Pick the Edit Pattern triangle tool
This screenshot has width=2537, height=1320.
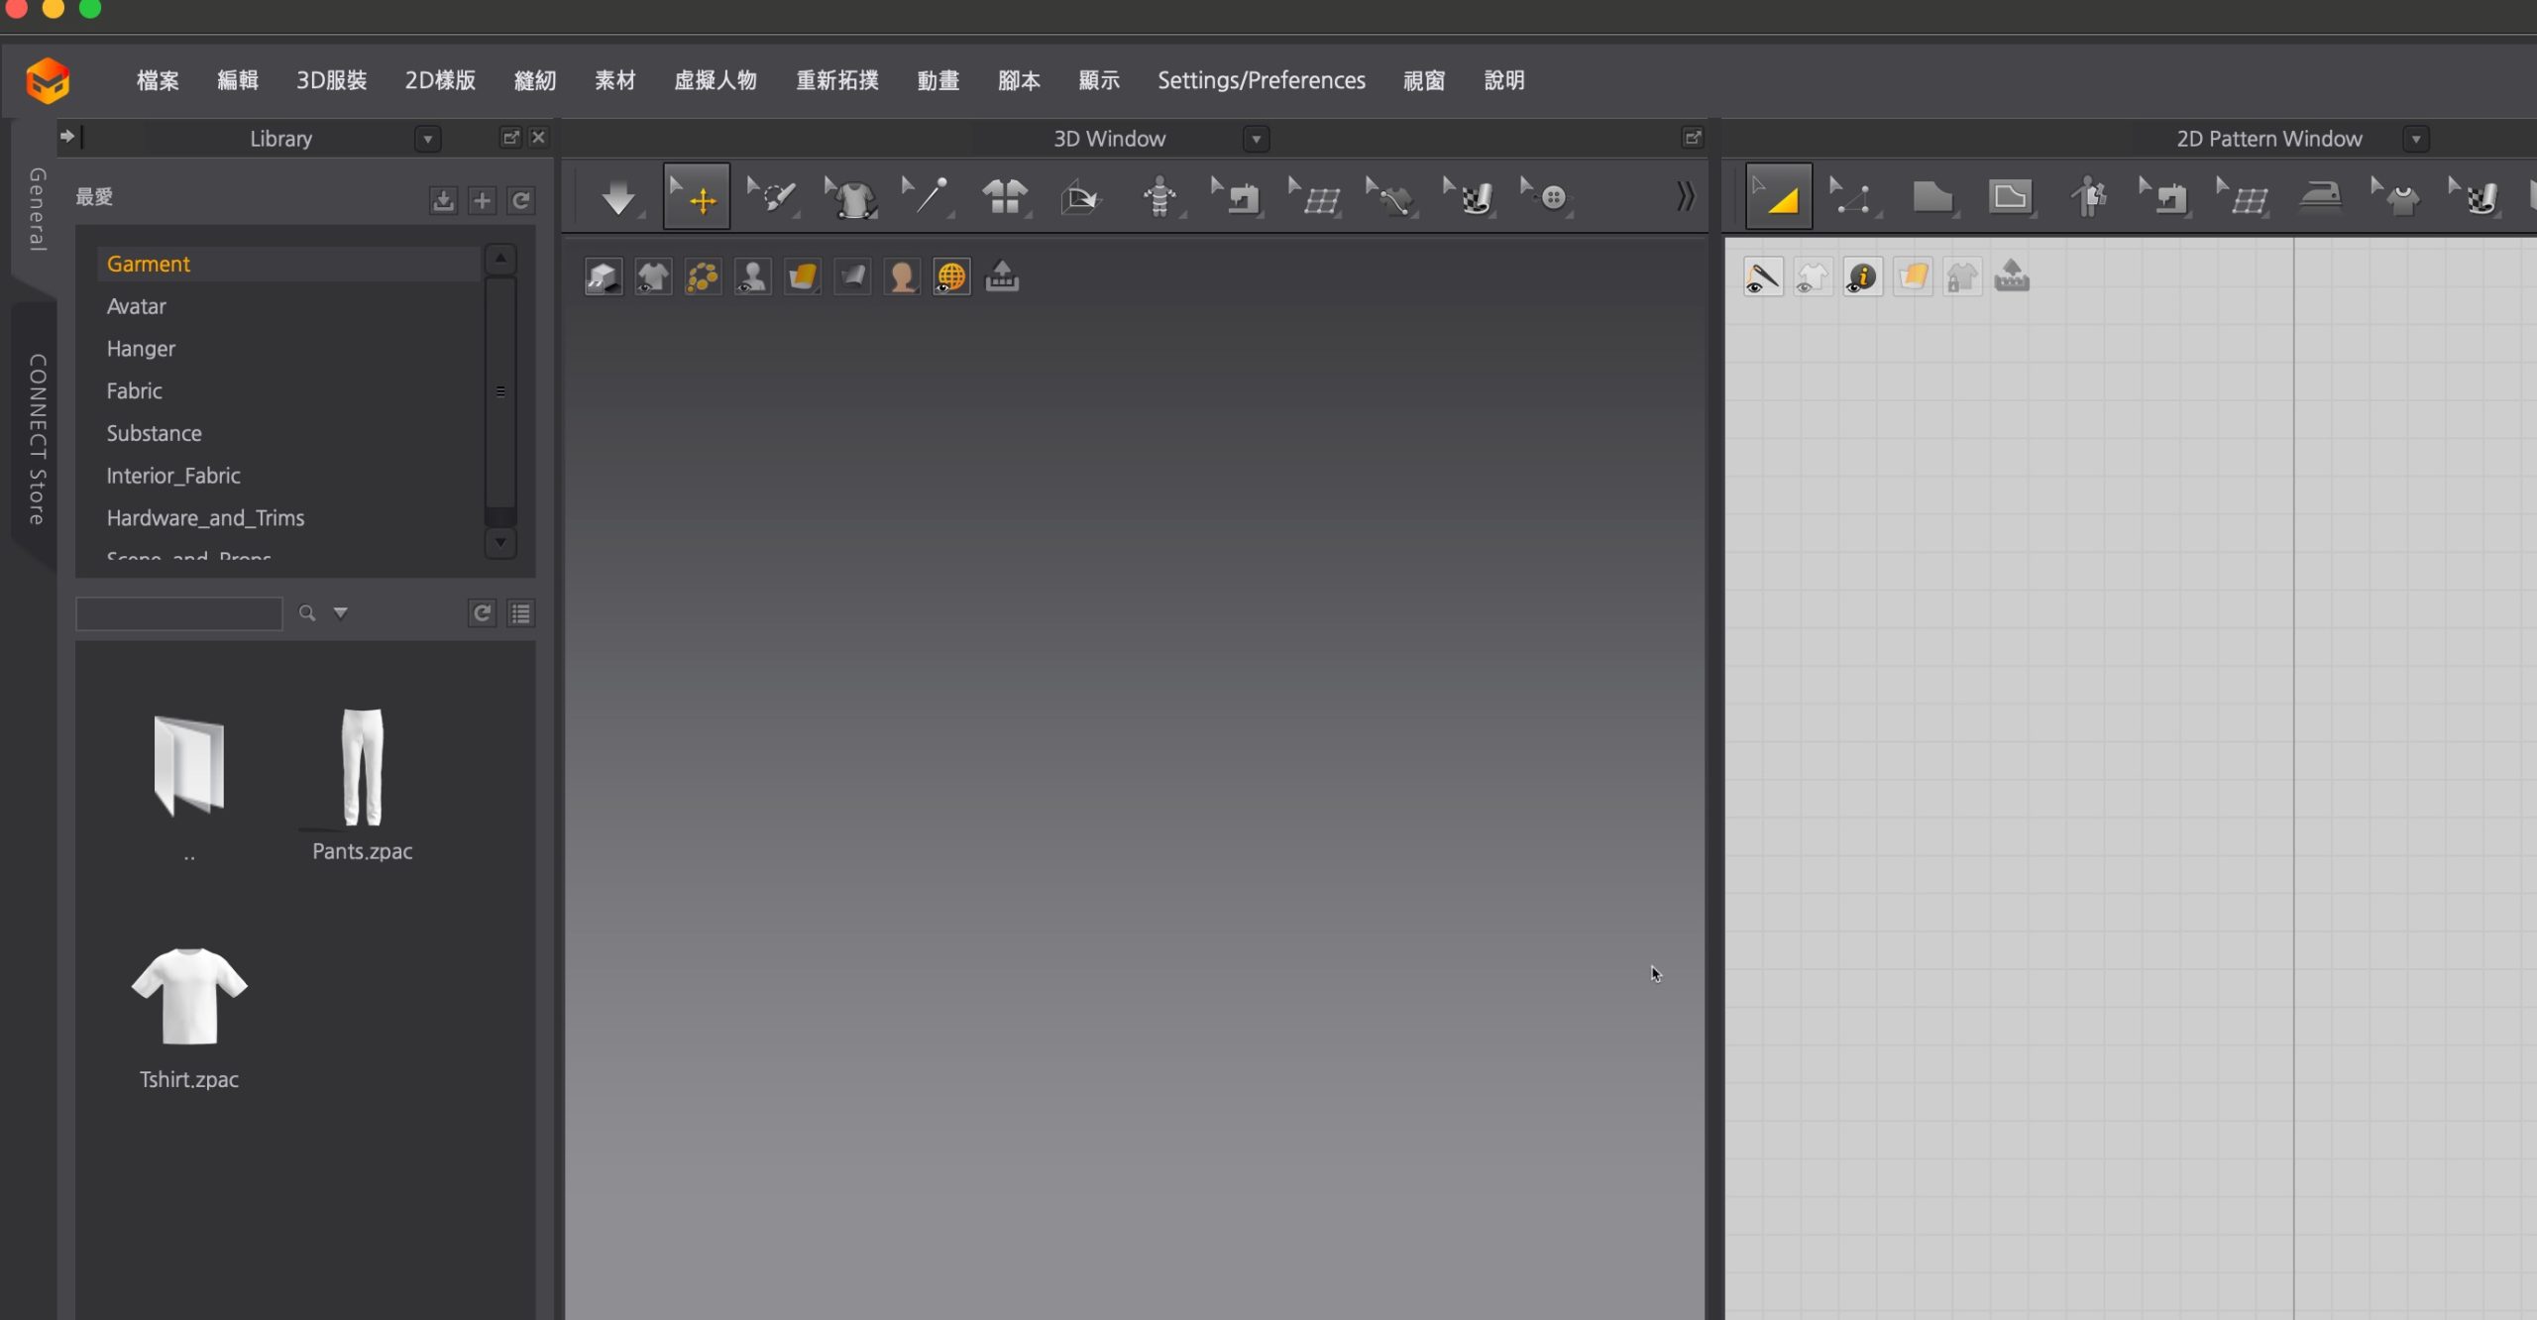[1778, 197]
